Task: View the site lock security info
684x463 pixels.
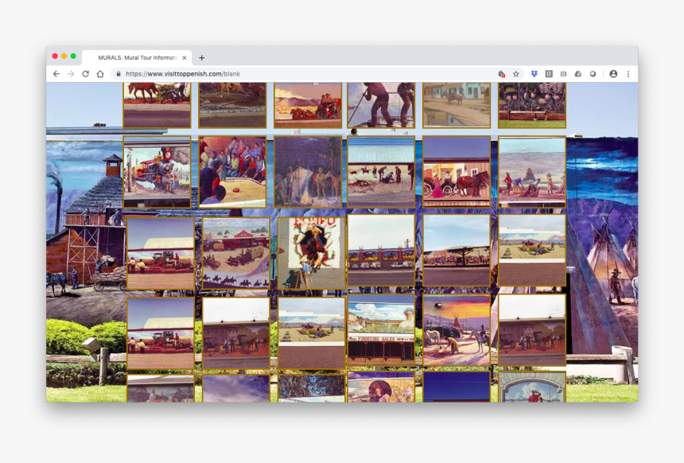Action: tap(119, 74)
